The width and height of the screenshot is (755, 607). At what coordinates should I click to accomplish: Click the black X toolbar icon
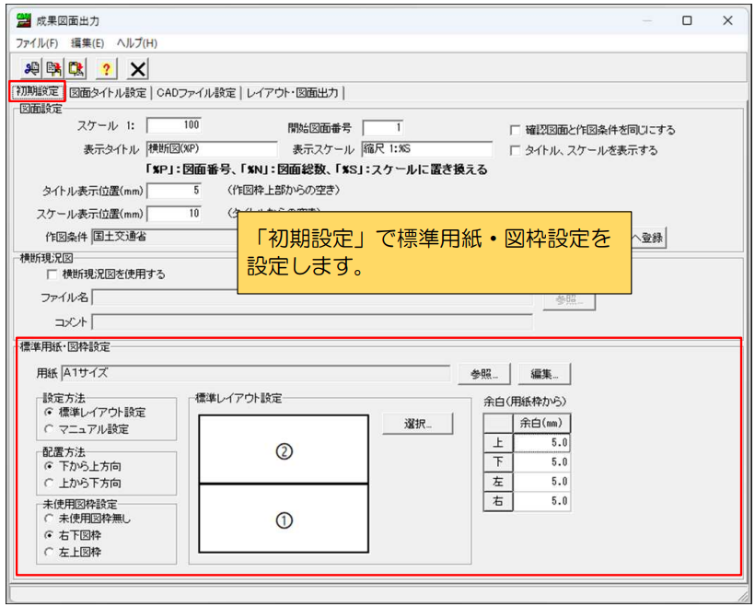point(137,69)
